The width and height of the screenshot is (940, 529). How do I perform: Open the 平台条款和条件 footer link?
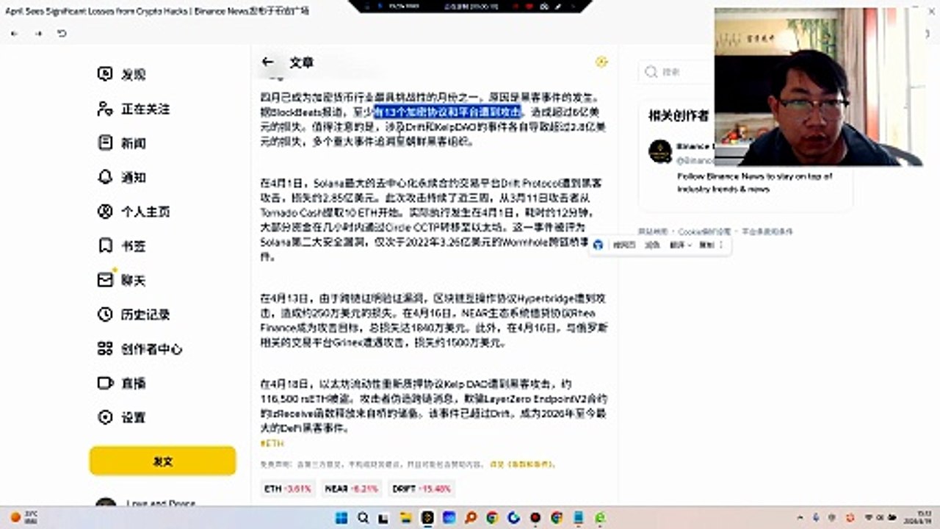(x=767, y=231)
